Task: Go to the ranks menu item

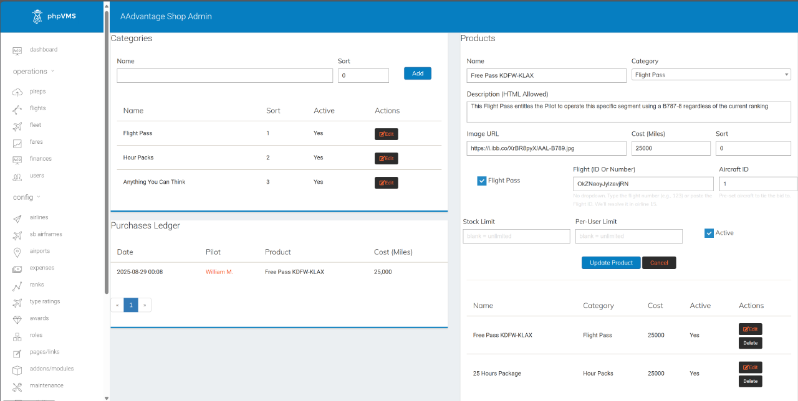Action: (x=36, y=285)
